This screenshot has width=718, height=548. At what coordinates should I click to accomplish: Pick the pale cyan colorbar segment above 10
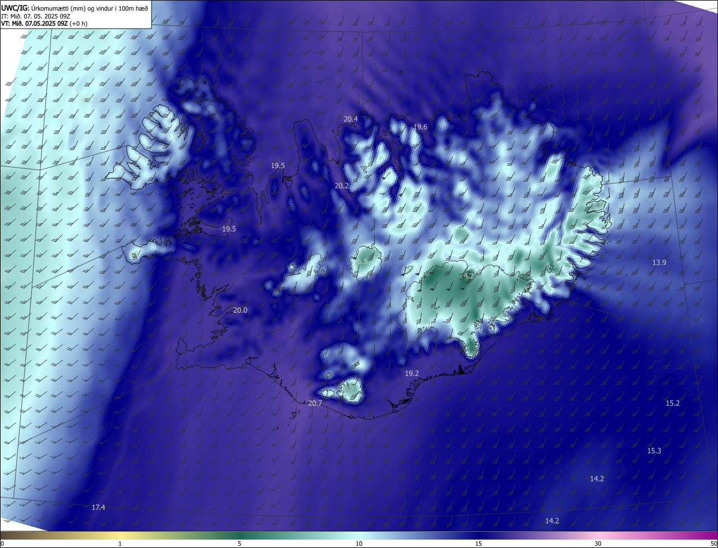pos(359,535)
